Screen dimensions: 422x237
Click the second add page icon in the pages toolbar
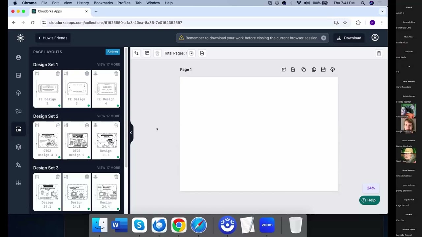coord(202,53)
